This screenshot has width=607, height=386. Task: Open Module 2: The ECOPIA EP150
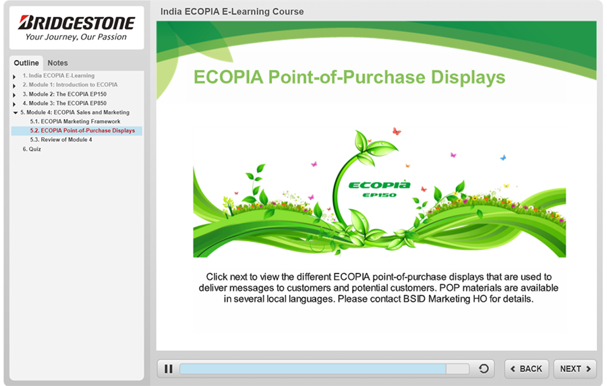click(x=64, y=94)
